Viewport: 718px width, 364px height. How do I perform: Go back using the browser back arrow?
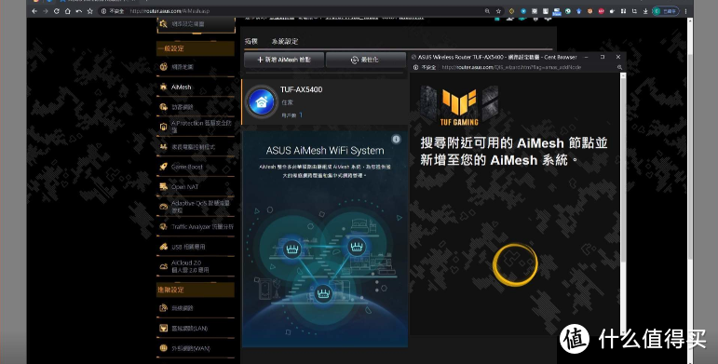[x=34, y=11]
